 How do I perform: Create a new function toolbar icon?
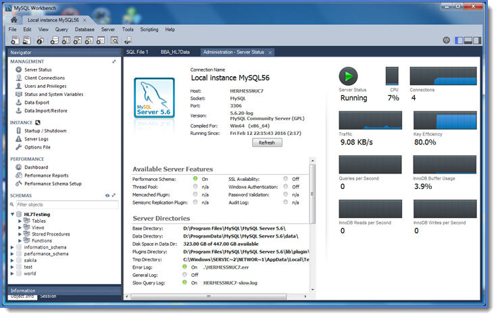pos(101,41)
